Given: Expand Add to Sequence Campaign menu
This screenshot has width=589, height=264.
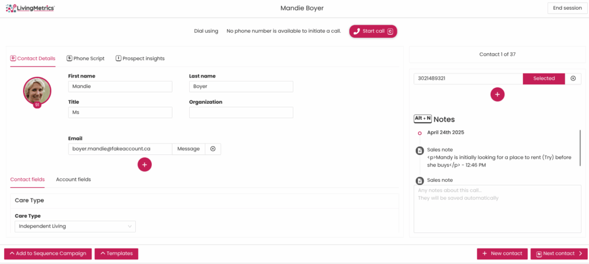Looking at the screenshot, I should click(x=48, y=254).
